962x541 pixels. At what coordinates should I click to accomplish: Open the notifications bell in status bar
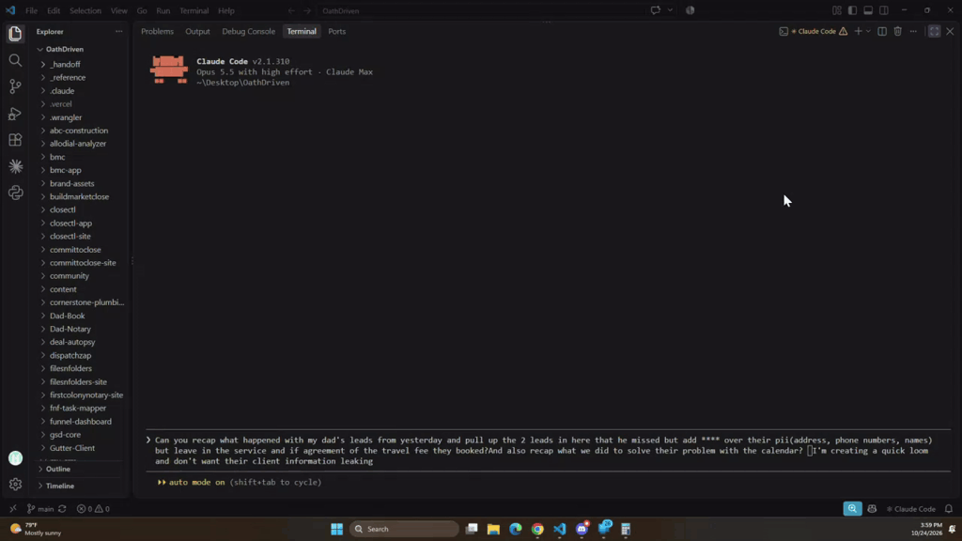tap(949, 508)
